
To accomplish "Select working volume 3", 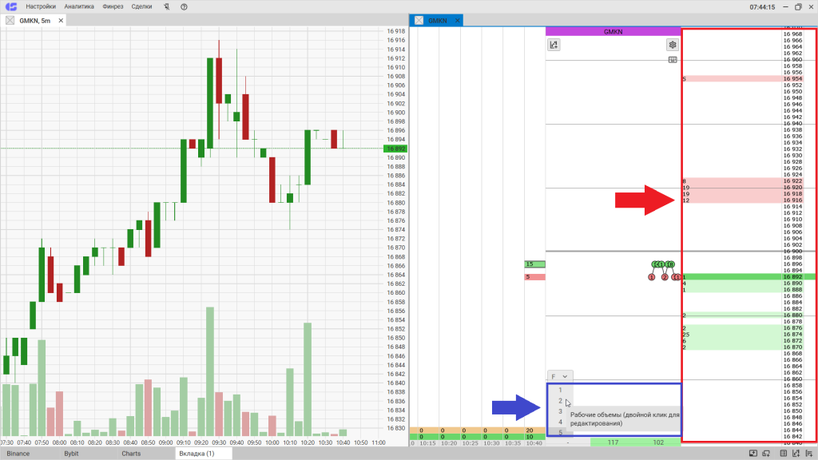I will (x=560, y=411).
